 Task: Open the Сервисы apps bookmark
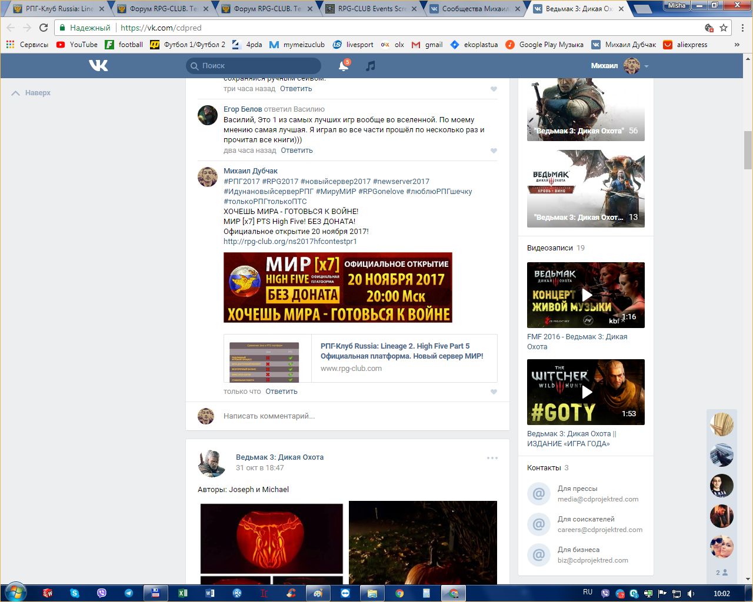click(27, 45)
